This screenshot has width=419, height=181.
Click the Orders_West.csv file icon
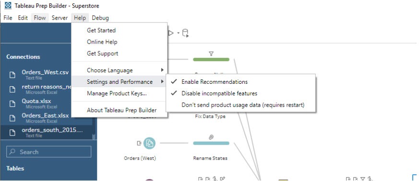click(12, 75)
